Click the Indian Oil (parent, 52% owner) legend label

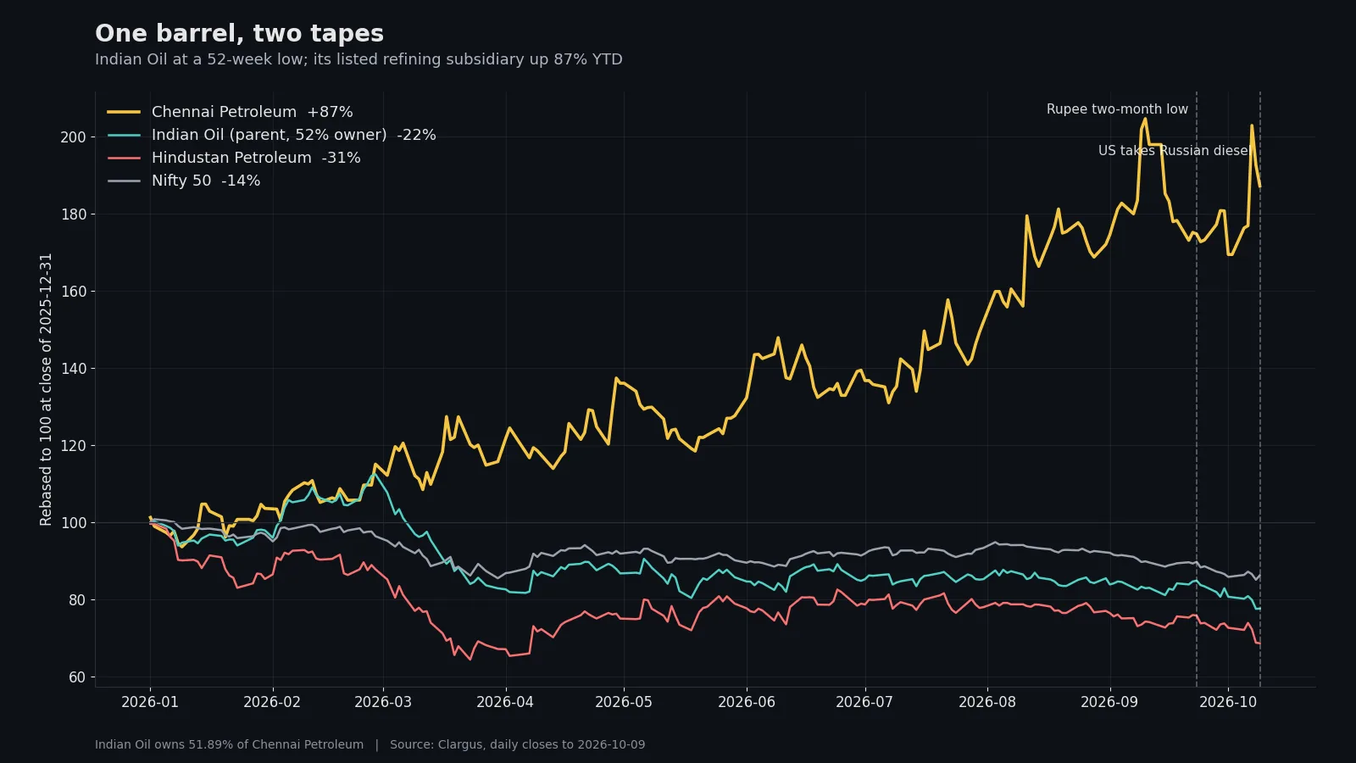click(x=293, y=135)
